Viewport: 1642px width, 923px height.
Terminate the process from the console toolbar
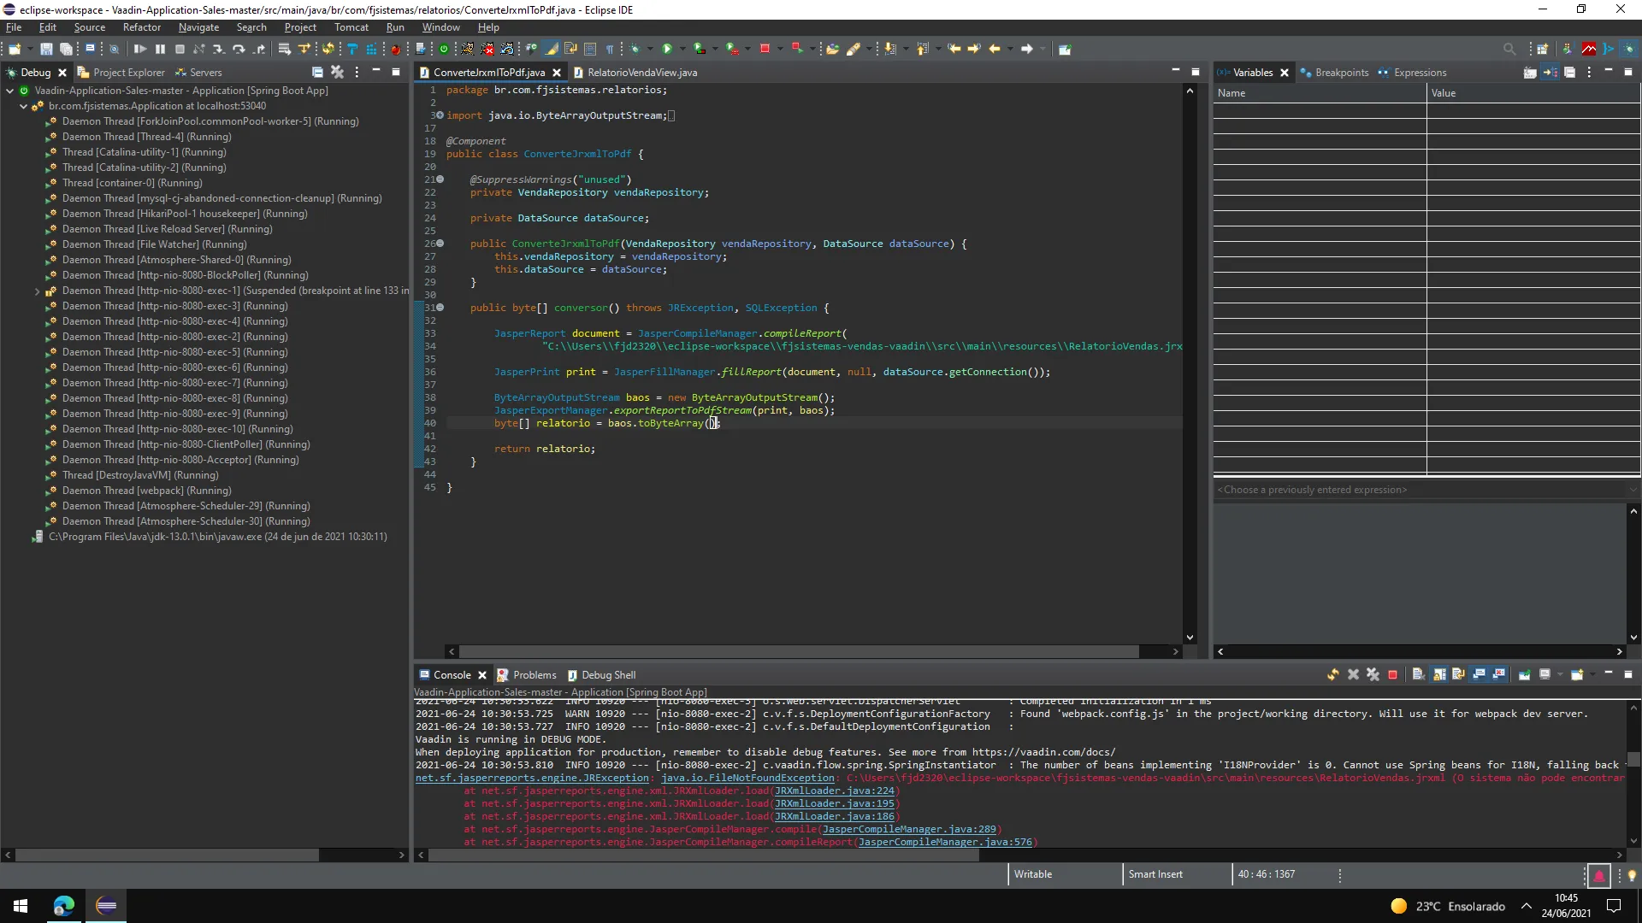[1392, 675]
